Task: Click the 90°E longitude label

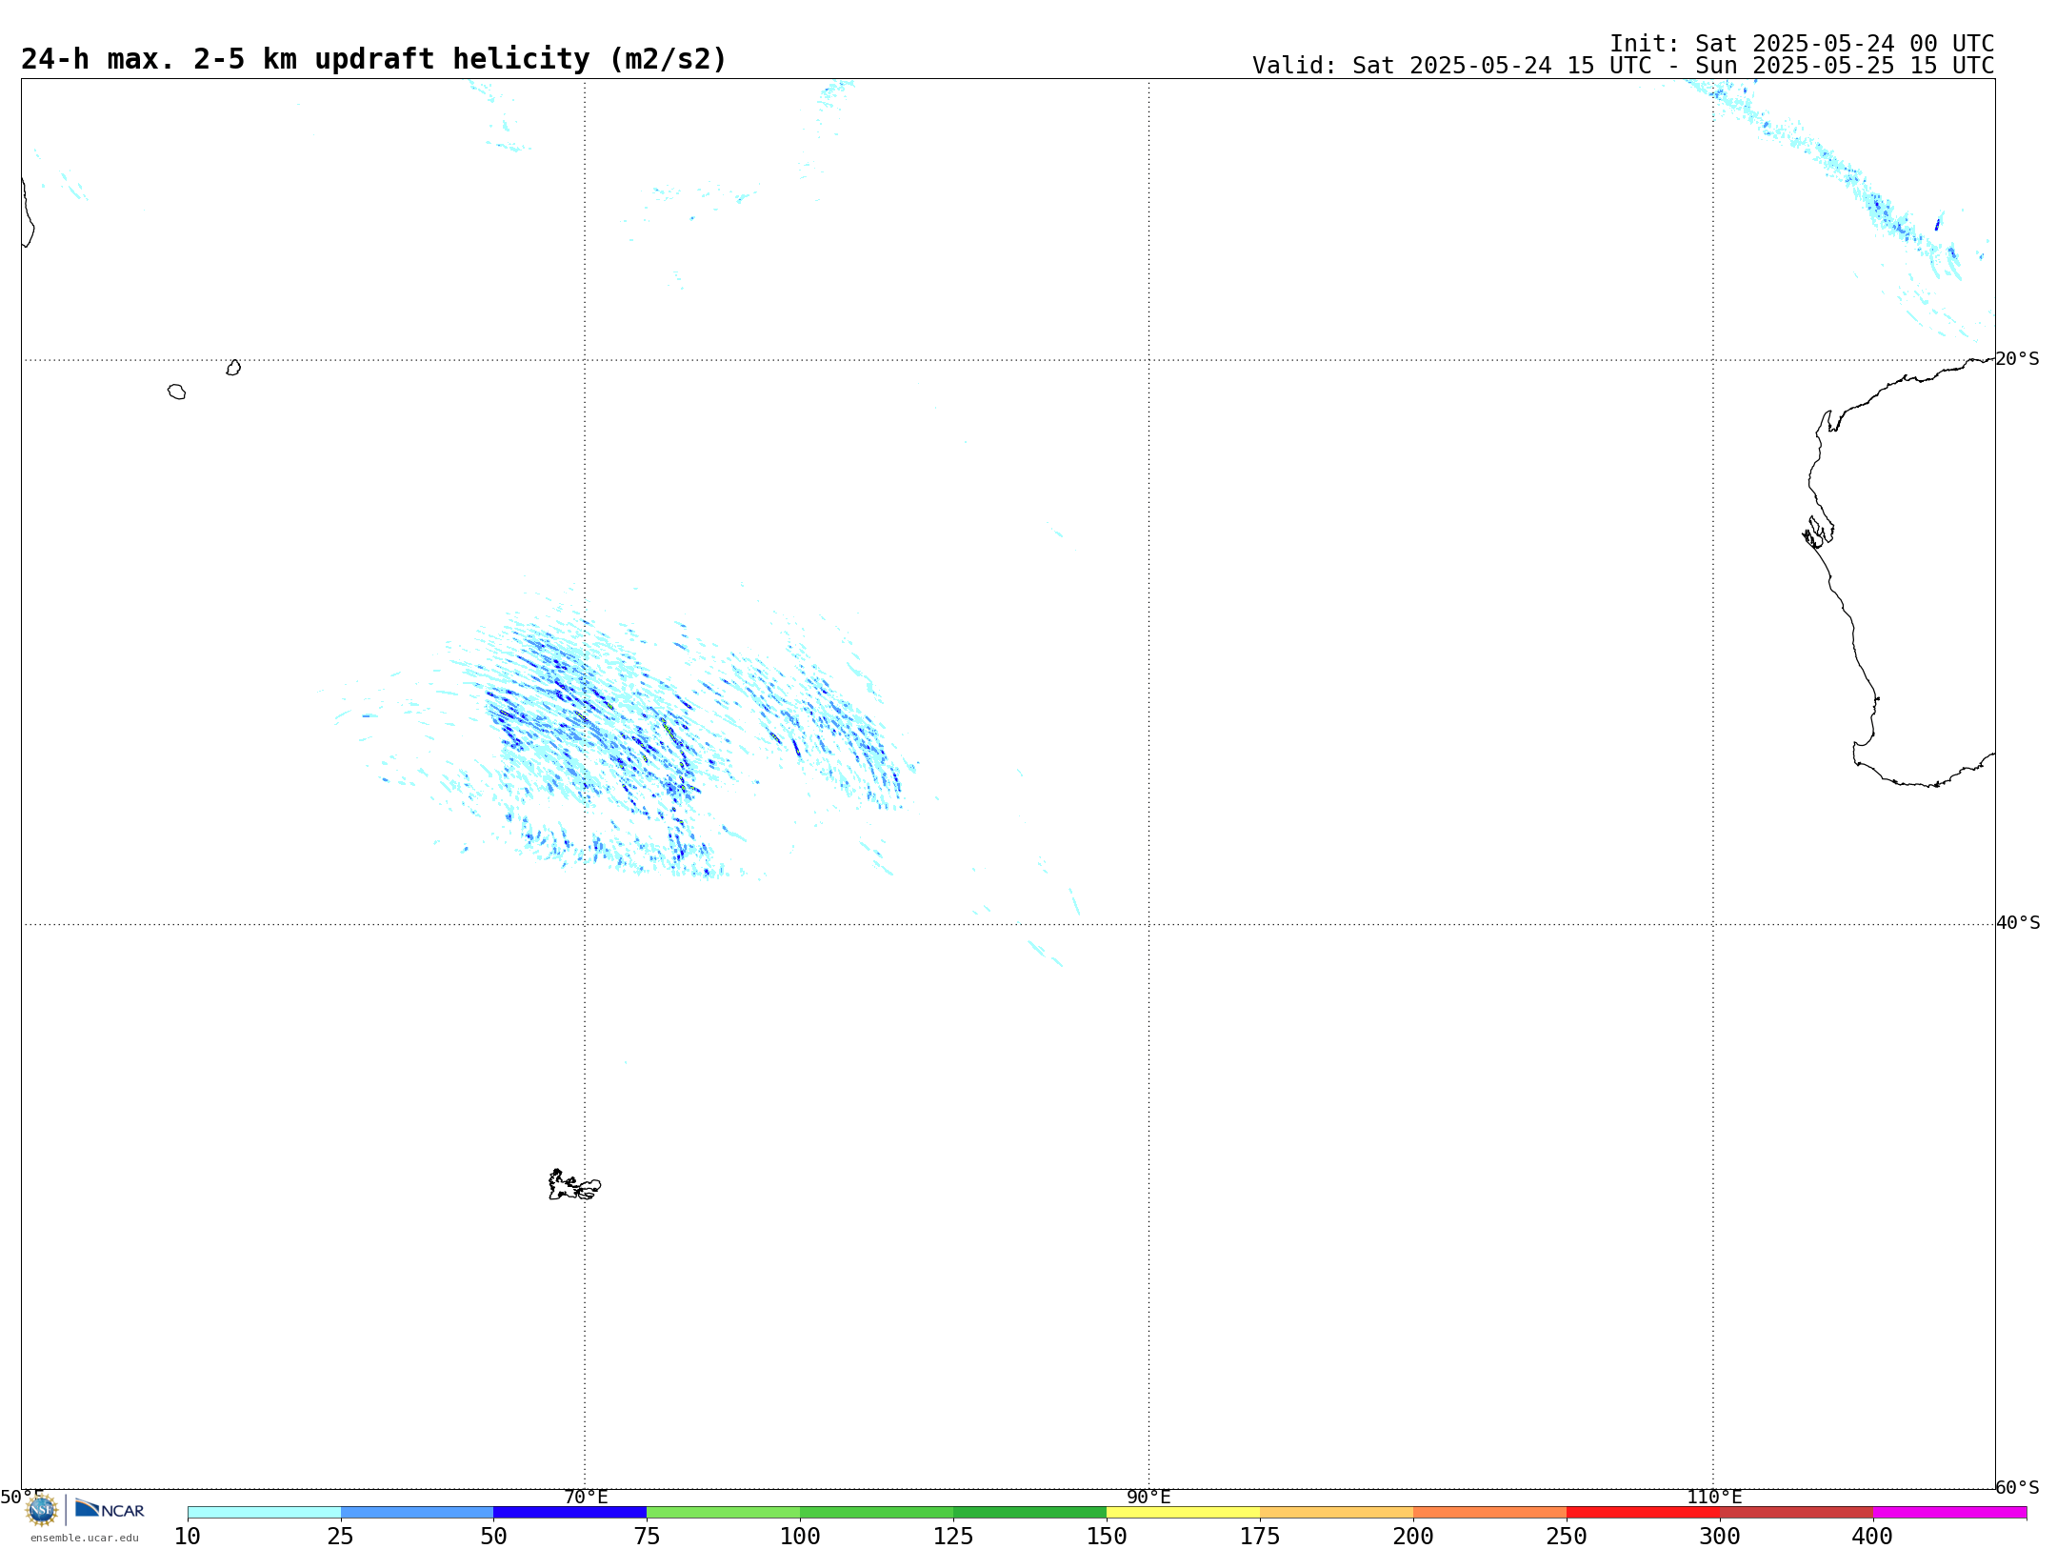Action: [x=1148, y=1497]
